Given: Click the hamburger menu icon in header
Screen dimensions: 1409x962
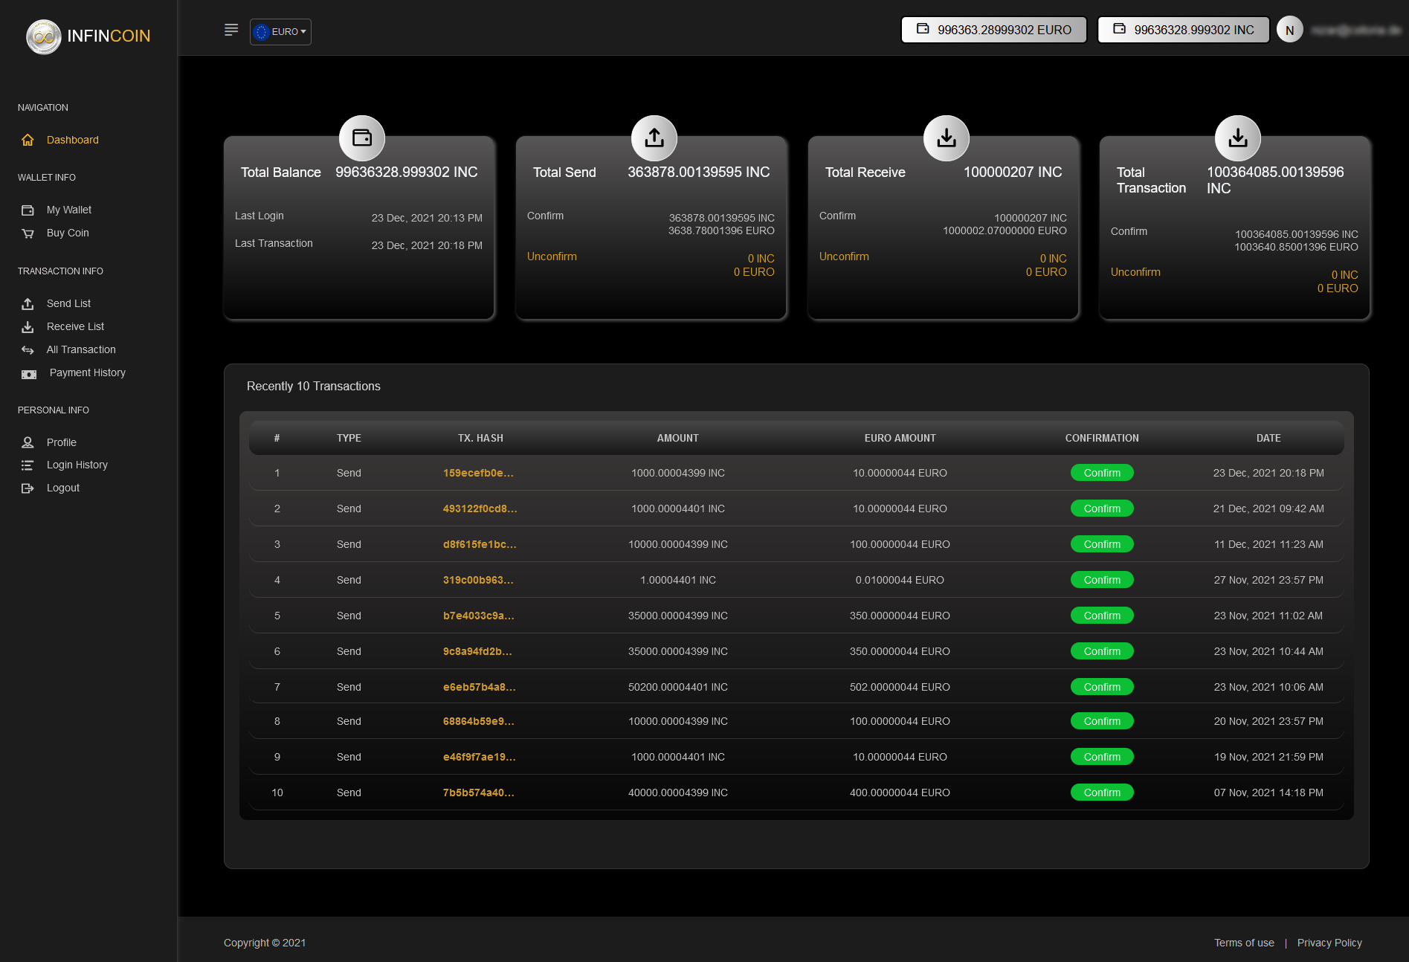Looking at the screenshot, I should [x=231, y=30].
